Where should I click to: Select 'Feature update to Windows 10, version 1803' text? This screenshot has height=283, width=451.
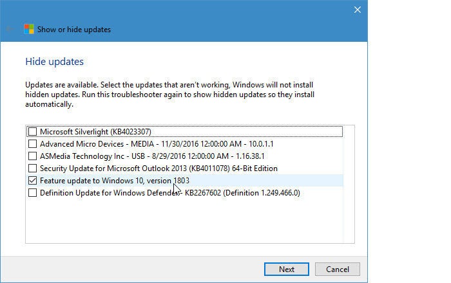pos(115,181)
